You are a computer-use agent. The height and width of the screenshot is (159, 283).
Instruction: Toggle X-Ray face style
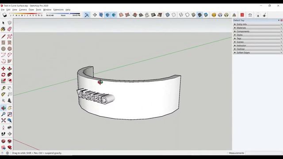coord(168,15)
